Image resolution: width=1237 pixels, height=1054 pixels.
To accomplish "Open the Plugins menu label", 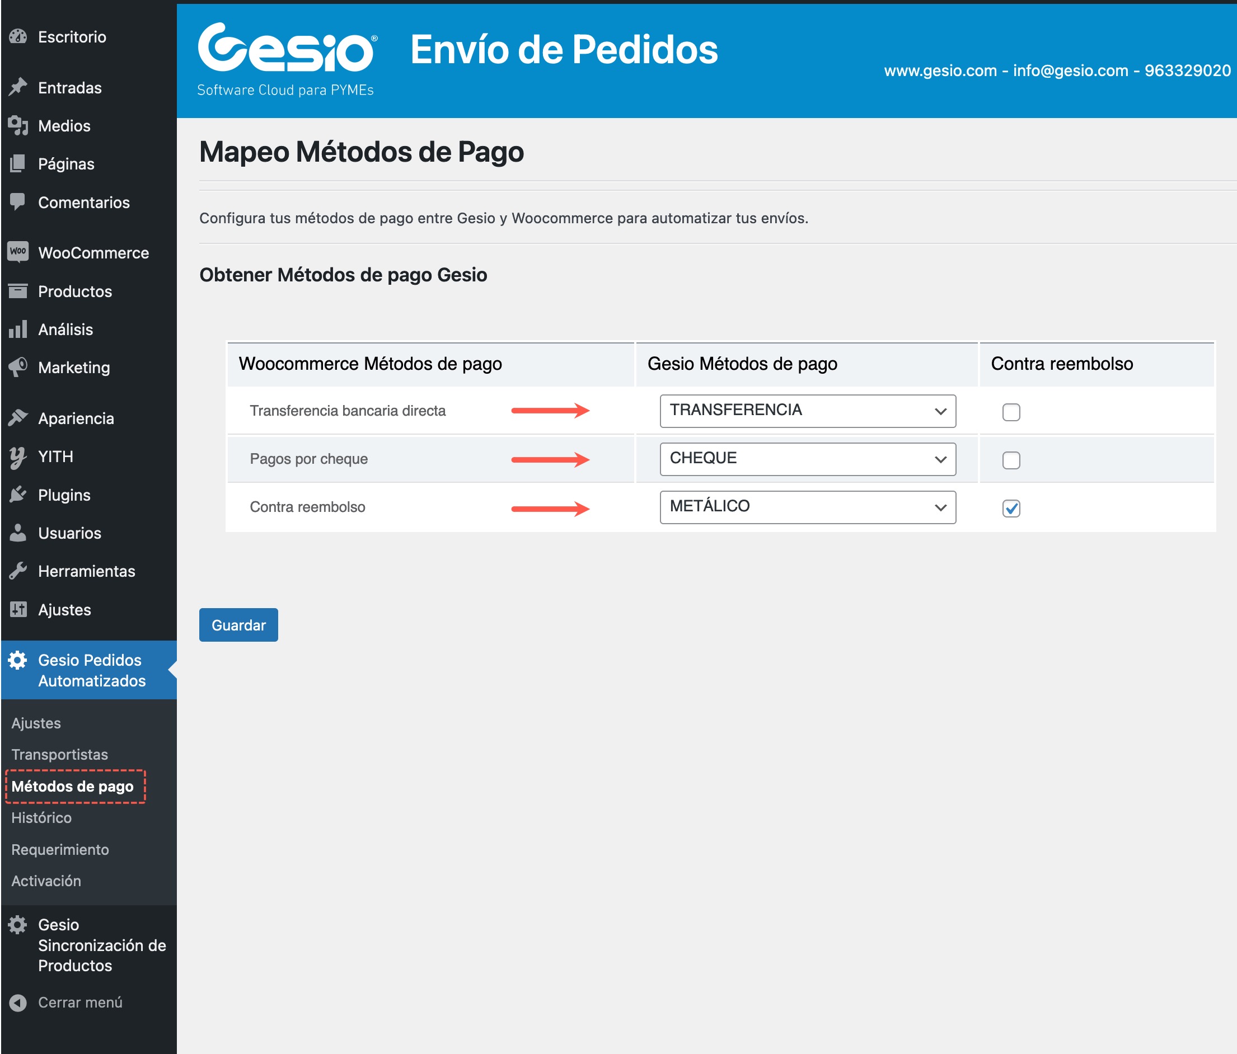I will point(64,495).
